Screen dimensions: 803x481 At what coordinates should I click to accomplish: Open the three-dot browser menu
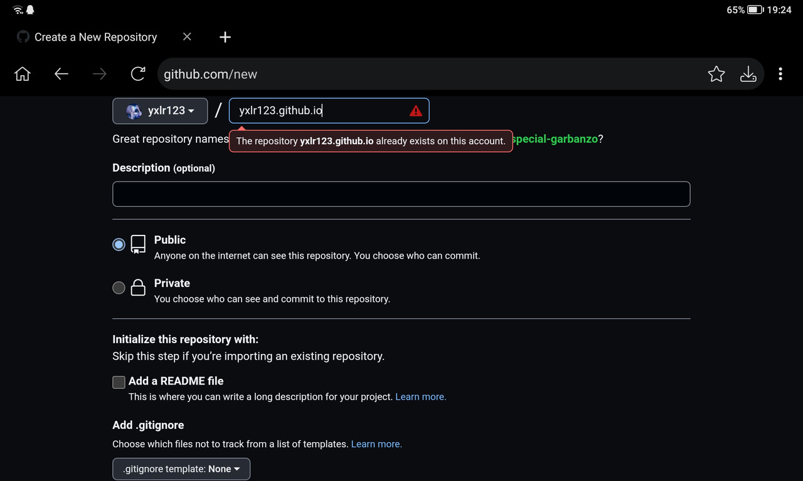(780, 74)
